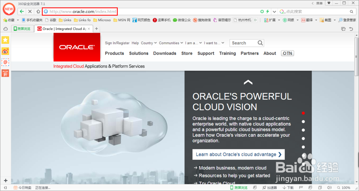Image resolution: width=359 pixels, height=191 pixels.
Task: Click Sign In/Register link
Action: click(x=117, y=43)
